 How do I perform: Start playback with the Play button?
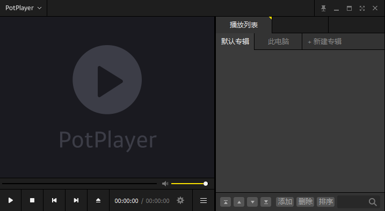point(11,200)
